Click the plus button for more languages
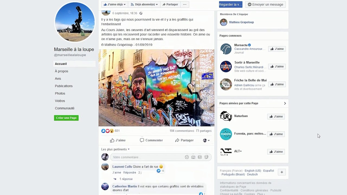347x195 pixels. pyautogui.click(x=282, y=172)
